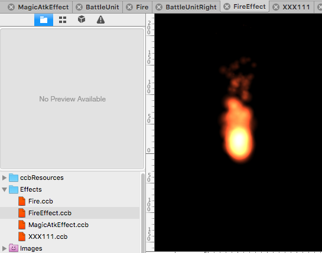The height and width of the screenshot is (253, 322).
Task: Close the BattleUnitRight tab
Action: coord(159,7)
